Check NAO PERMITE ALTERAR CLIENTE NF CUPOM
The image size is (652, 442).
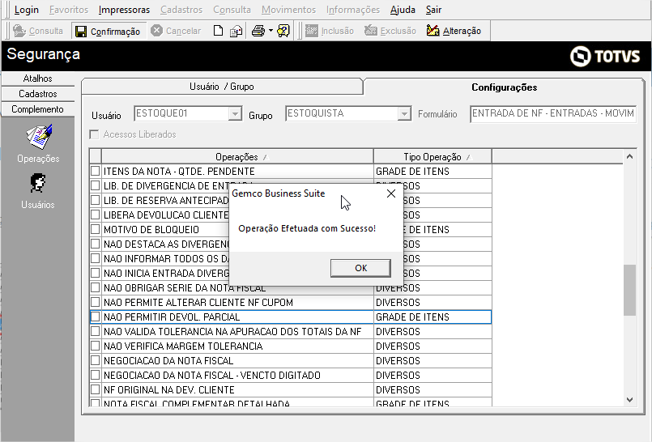(x=96, y=302)
